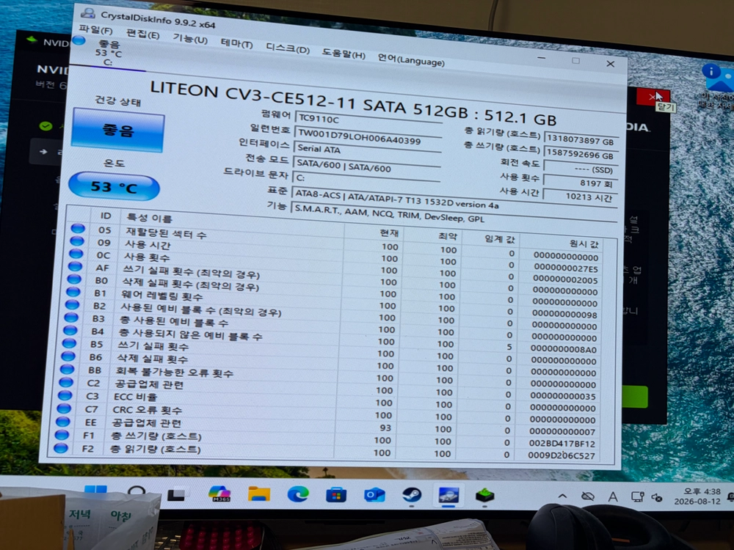Click the interface field Serial ATA

click(x=368, y=150)
